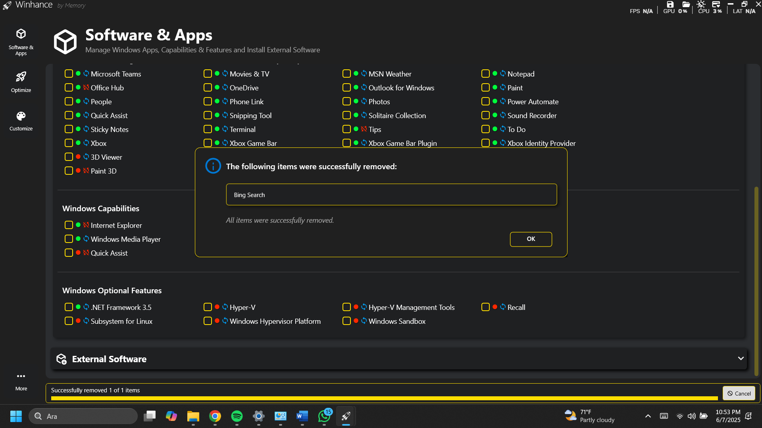Image resolution: width=762 pixels, height=428 pixels.
Task: Tick the .NET Framework 3.5 checkbox
Action: tap(69, 307)
